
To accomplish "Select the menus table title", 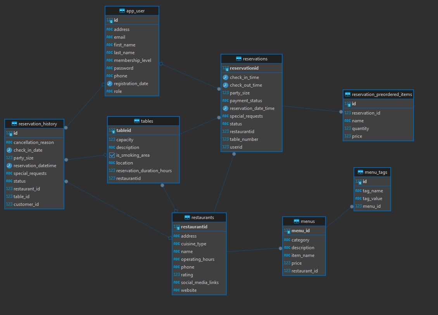I will point(307,221).
